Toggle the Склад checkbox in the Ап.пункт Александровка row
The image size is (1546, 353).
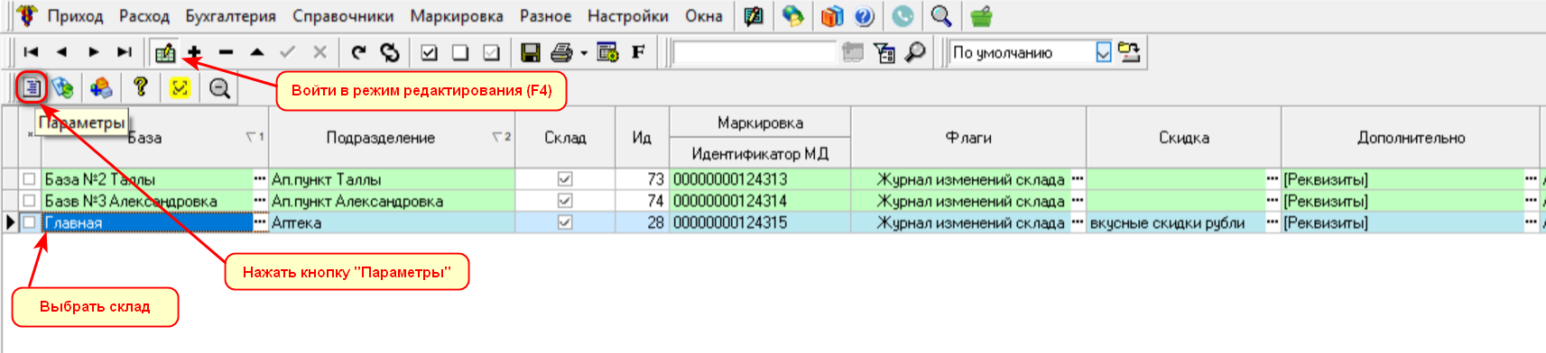(565, 201)
